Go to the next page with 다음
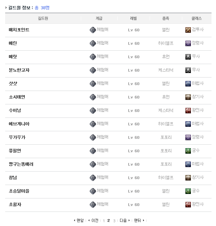 point(125,220)
